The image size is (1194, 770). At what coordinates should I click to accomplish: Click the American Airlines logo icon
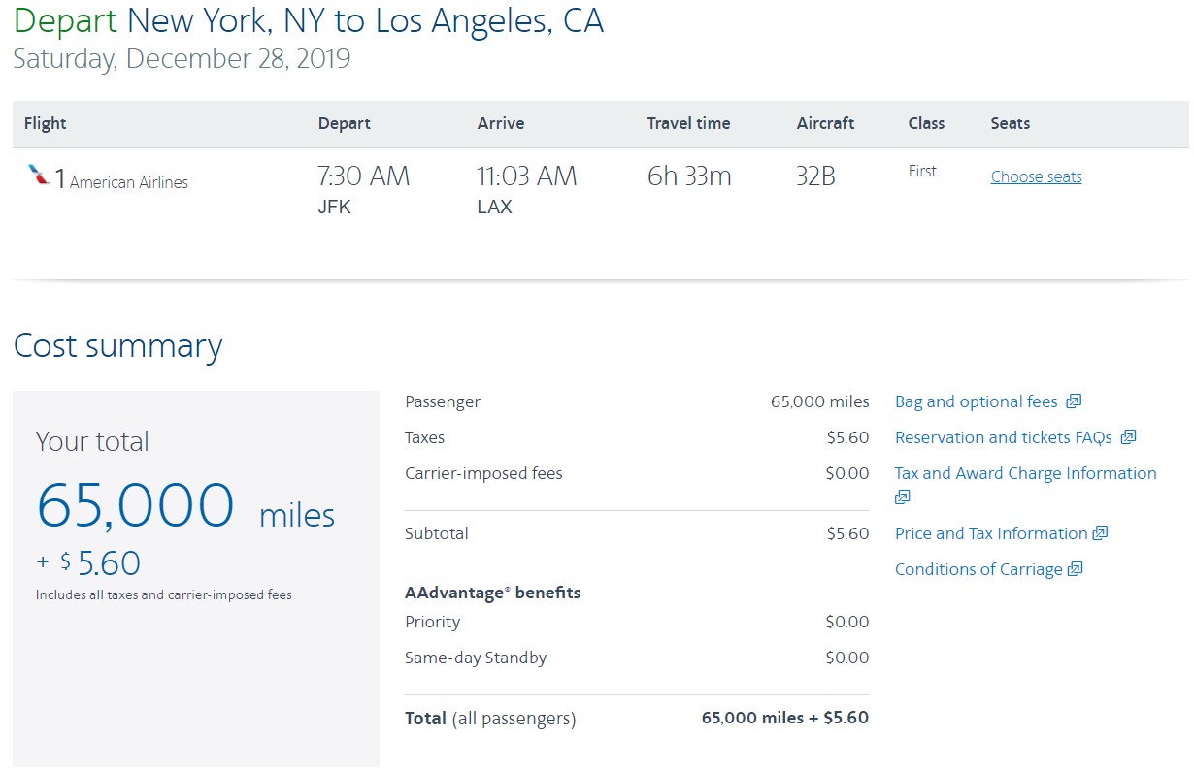39,176
